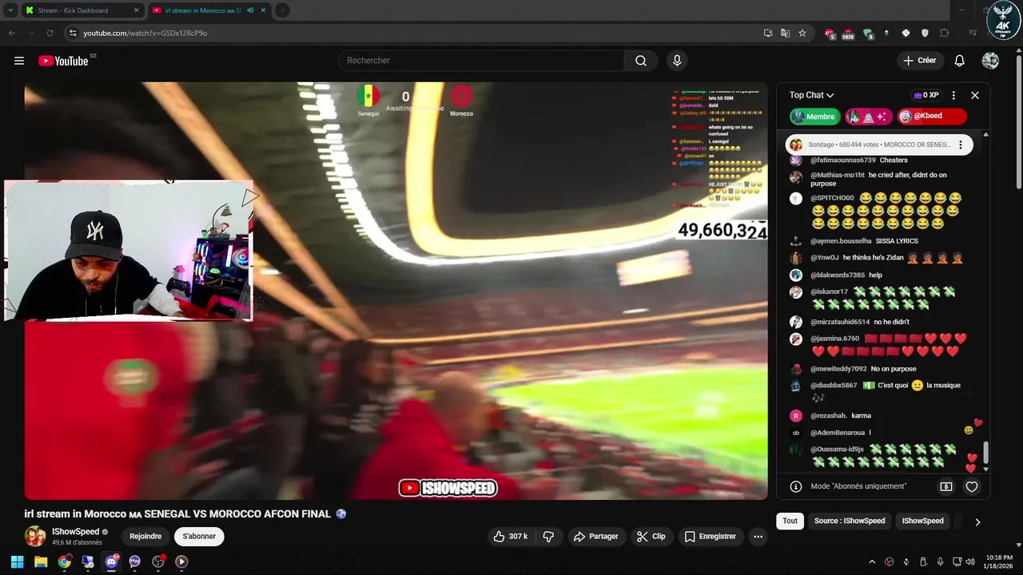This screenshot has width=1023, height=575.
Task: Click @fatimaounnas6739 username in chat
Action: (x=842, y=161)
